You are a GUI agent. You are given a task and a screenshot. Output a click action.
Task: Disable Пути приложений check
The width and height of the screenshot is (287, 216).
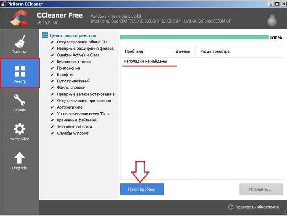coord(52,81)
